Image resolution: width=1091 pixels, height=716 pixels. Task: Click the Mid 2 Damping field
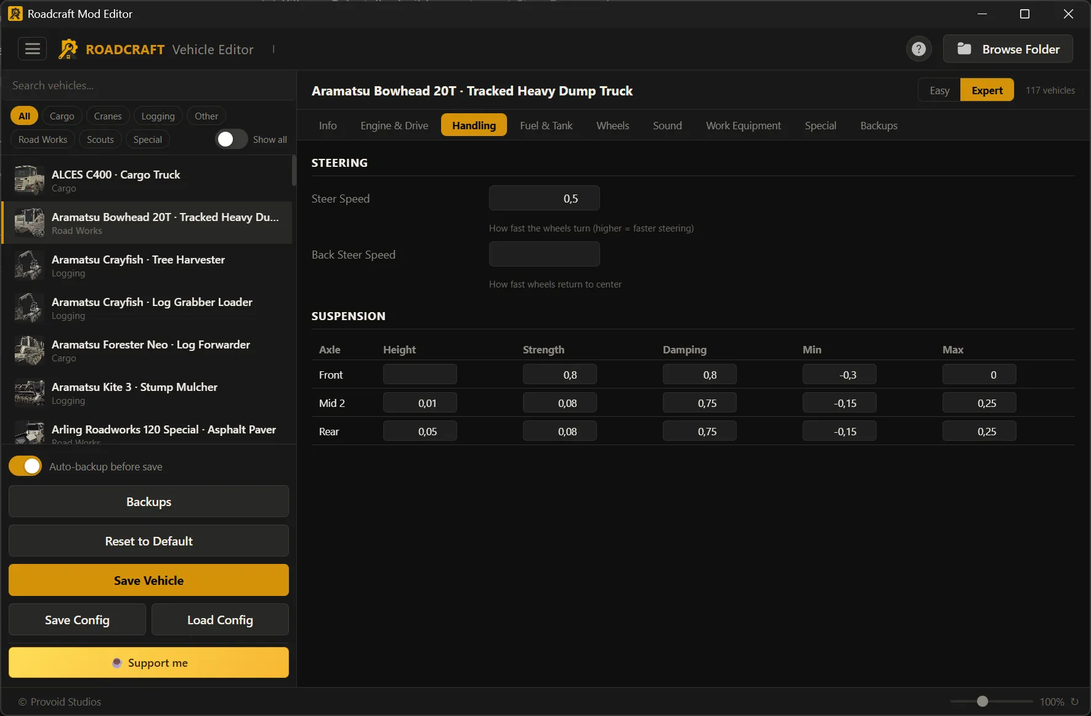pos(699,403)
